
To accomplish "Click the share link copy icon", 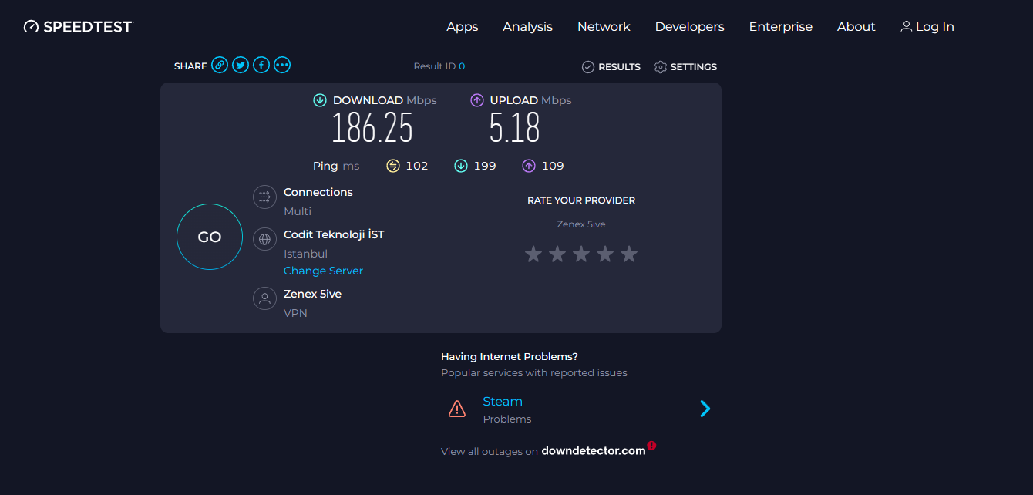I will tap(220, 66).
